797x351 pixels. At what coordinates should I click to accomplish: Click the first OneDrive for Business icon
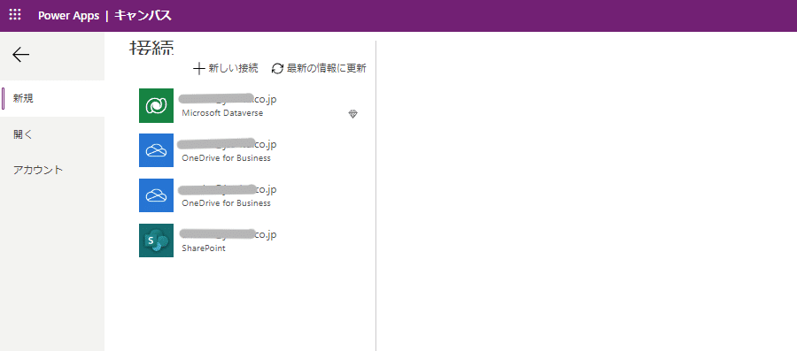156,150
